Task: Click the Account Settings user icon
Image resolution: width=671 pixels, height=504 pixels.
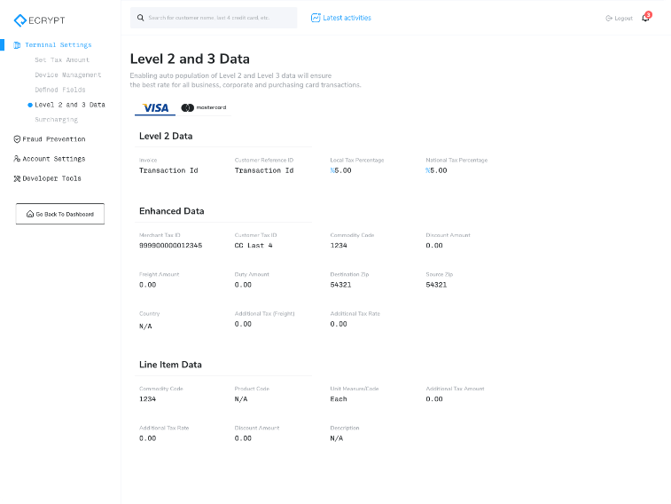Action: 17,159
